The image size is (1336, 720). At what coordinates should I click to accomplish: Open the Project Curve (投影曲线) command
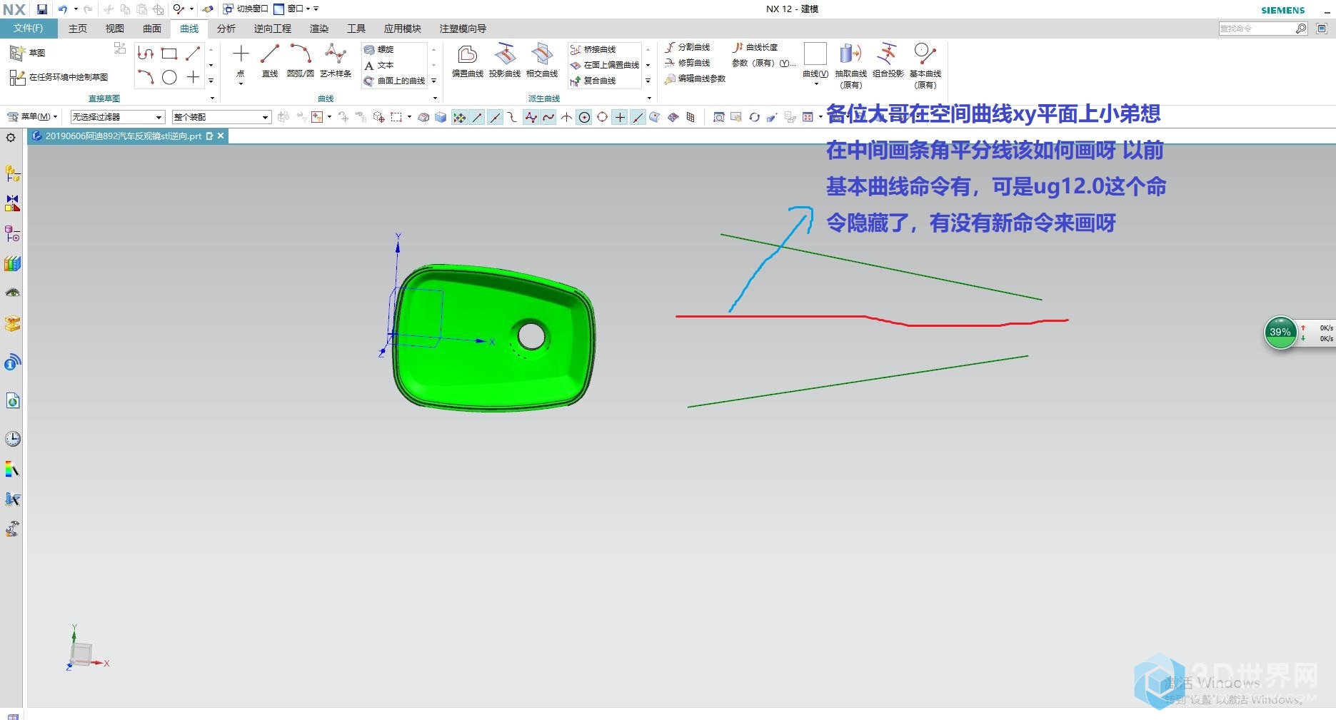click(505, 61)
